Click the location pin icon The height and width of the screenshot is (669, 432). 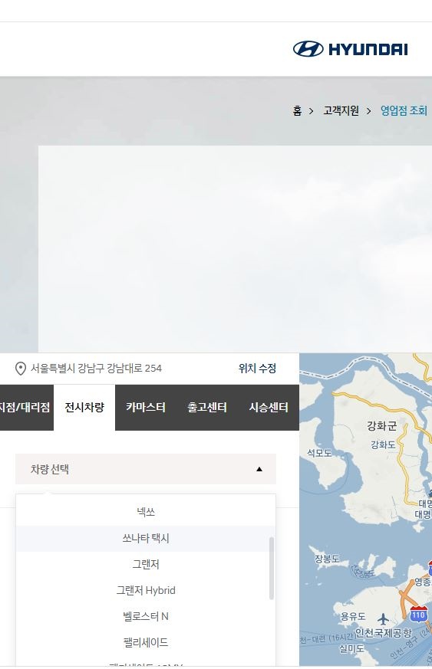click(x=20, y=369)
